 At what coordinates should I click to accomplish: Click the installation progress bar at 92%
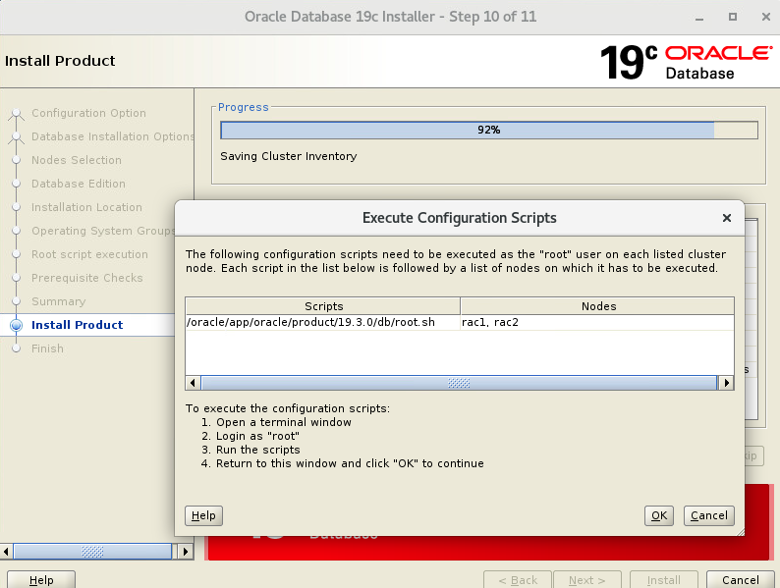[488, 130]
